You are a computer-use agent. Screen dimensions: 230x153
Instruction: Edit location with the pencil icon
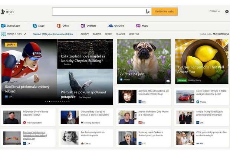[x=25, y=34]
